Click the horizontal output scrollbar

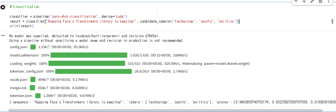165,110
